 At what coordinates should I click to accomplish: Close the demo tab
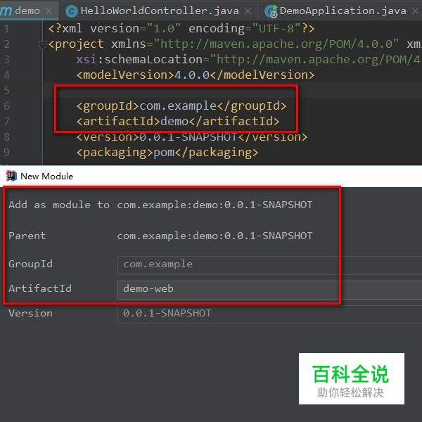(49, 11)
